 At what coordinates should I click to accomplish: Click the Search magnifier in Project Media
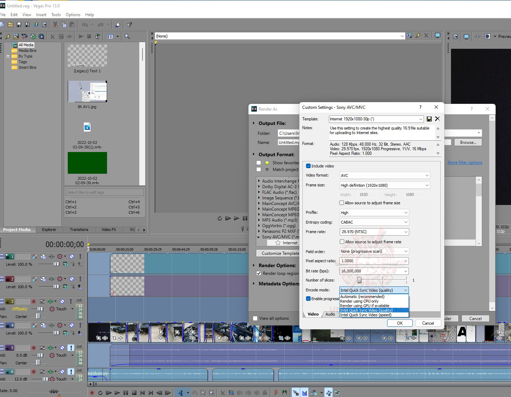point(127,36)
